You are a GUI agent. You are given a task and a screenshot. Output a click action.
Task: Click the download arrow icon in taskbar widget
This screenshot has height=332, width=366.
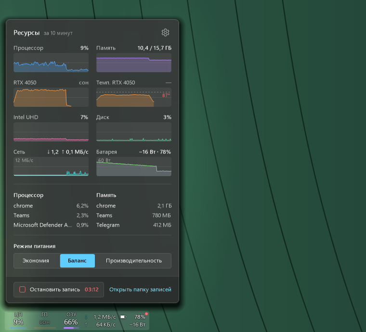tap(86, 317)
